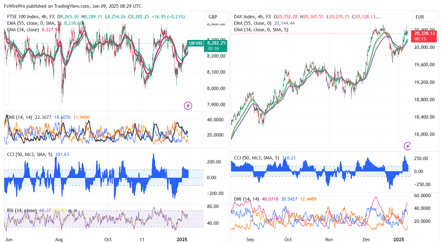Image resolution: width=442 pixels, height=243 pixels.
Task: Click the 11 date label on FTSE time axis
Action: (x=142, y=239)
